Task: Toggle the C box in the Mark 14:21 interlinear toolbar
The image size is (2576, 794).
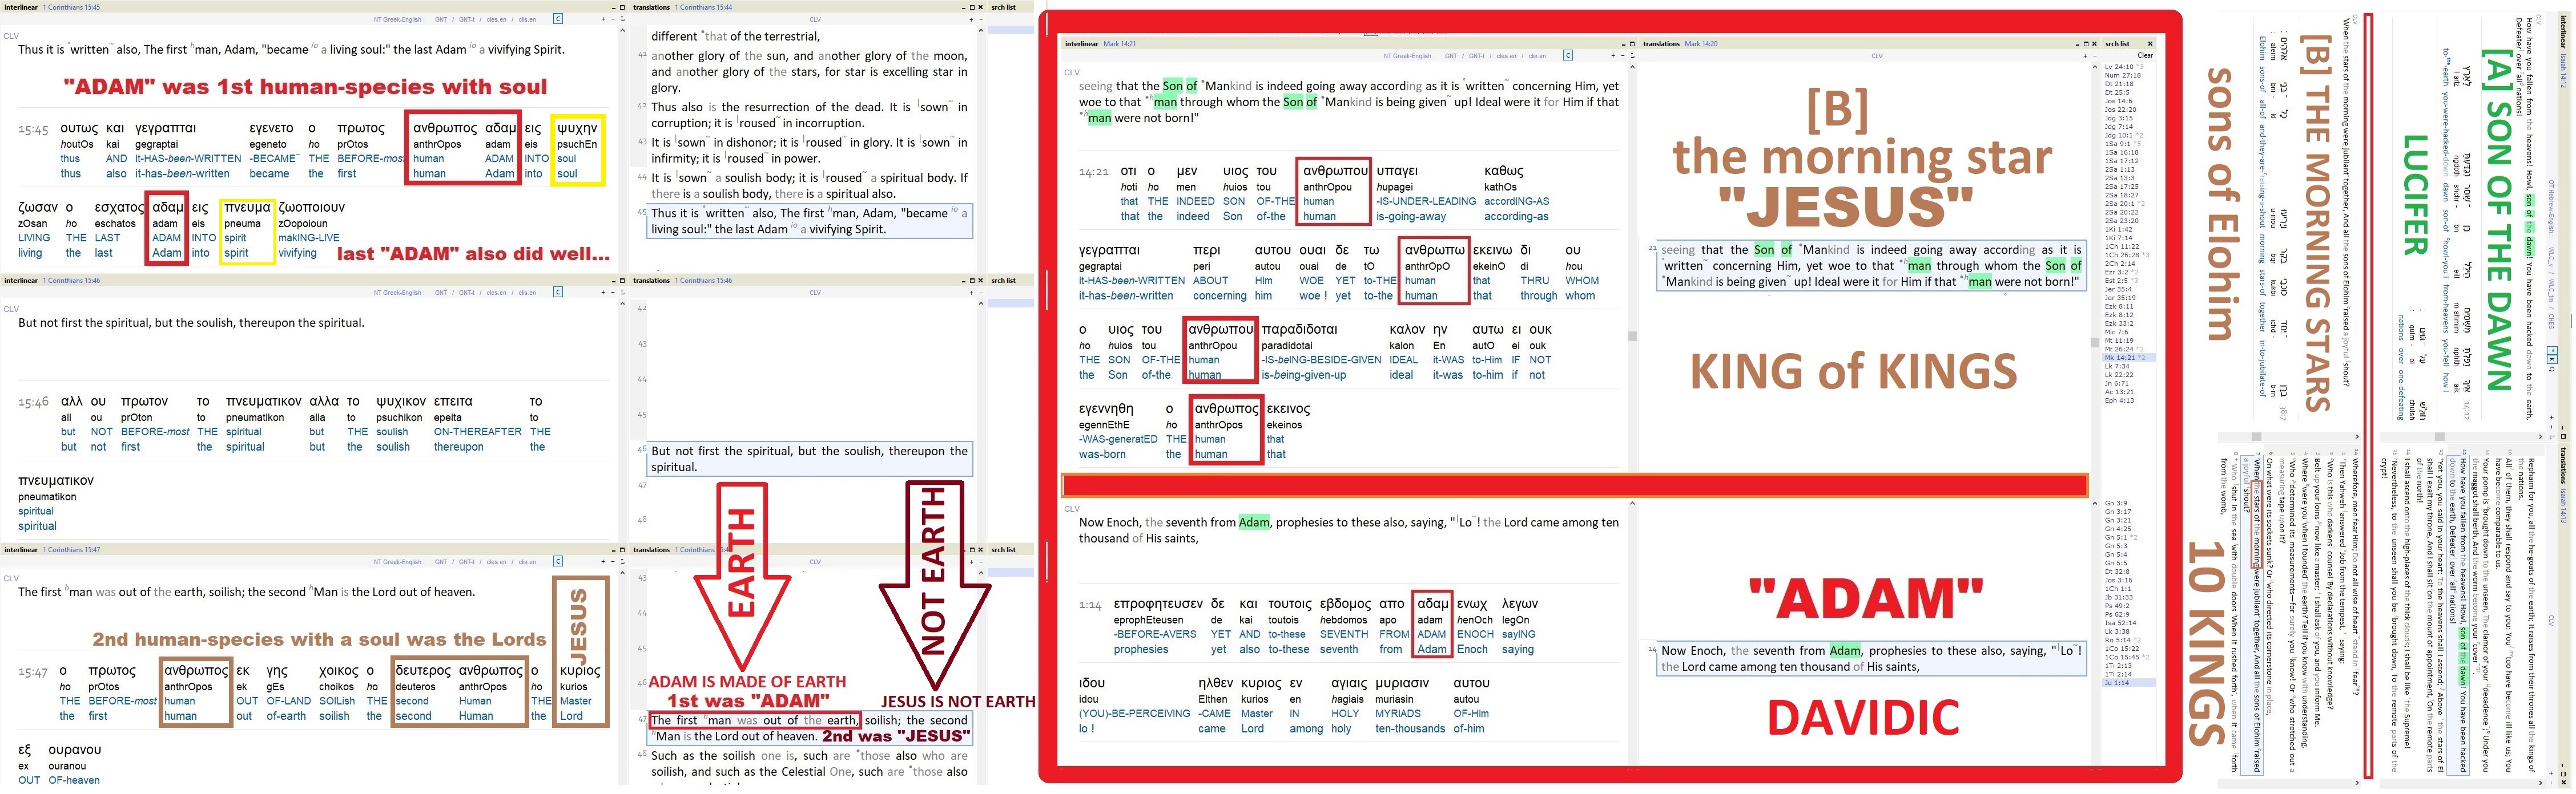Action: pyautogui.click(x=1568, y=56)
